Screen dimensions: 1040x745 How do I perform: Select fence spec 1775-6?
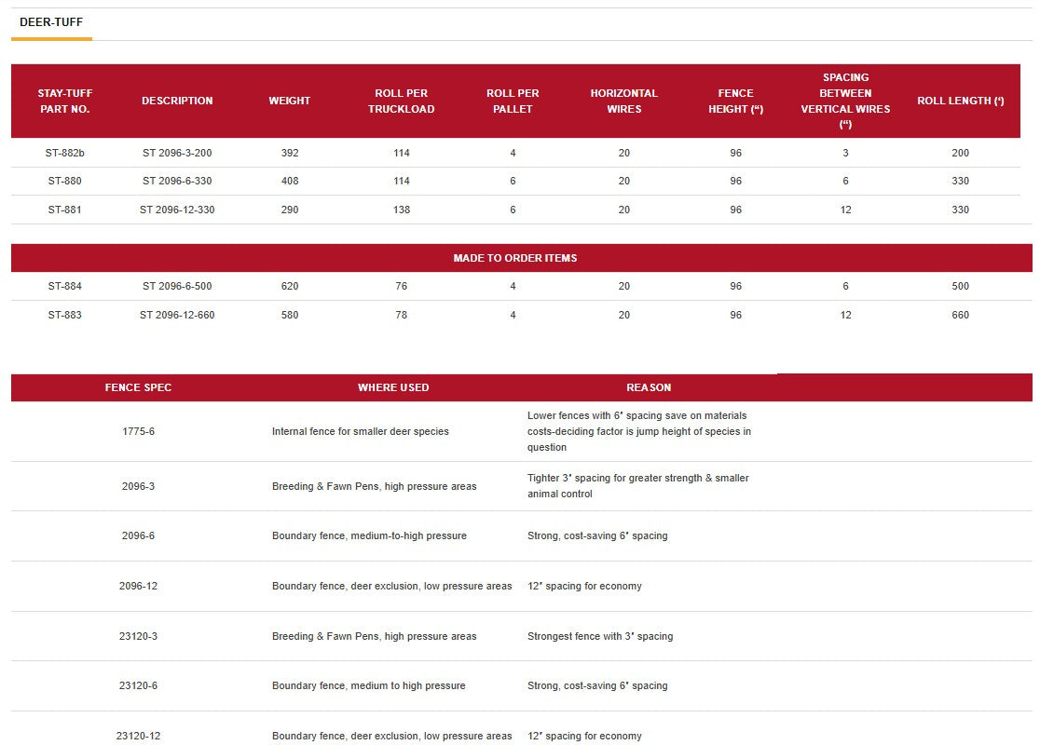[x=138, y=431]
